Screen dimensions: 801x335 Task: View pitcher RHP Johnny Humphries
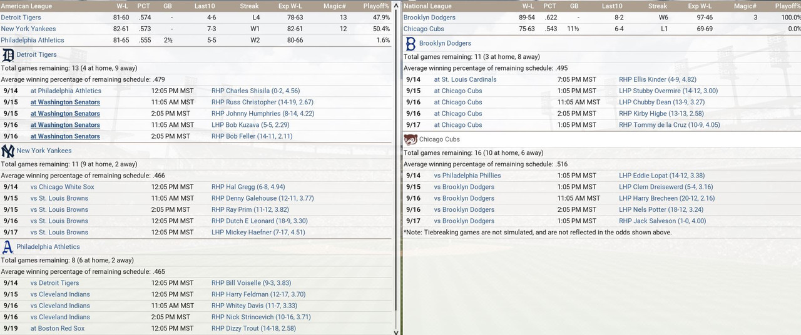[x=263, y=114]
